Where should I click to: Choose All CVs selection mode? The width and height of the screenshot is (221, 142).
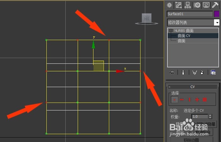(205, 100)
